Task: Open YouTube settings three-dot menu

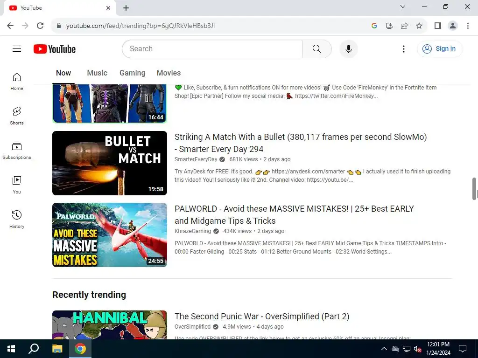Action: coord(404,48)
